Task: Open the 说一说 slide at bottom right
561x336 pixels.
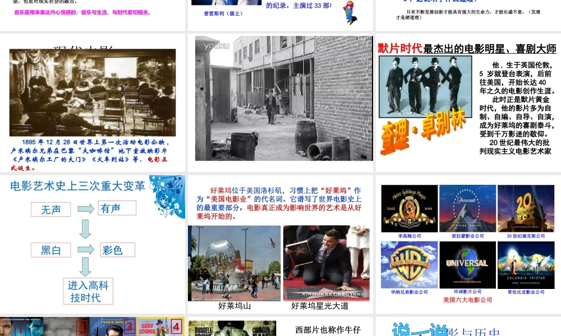Action: pyautogui.click(x=468, y=326)
